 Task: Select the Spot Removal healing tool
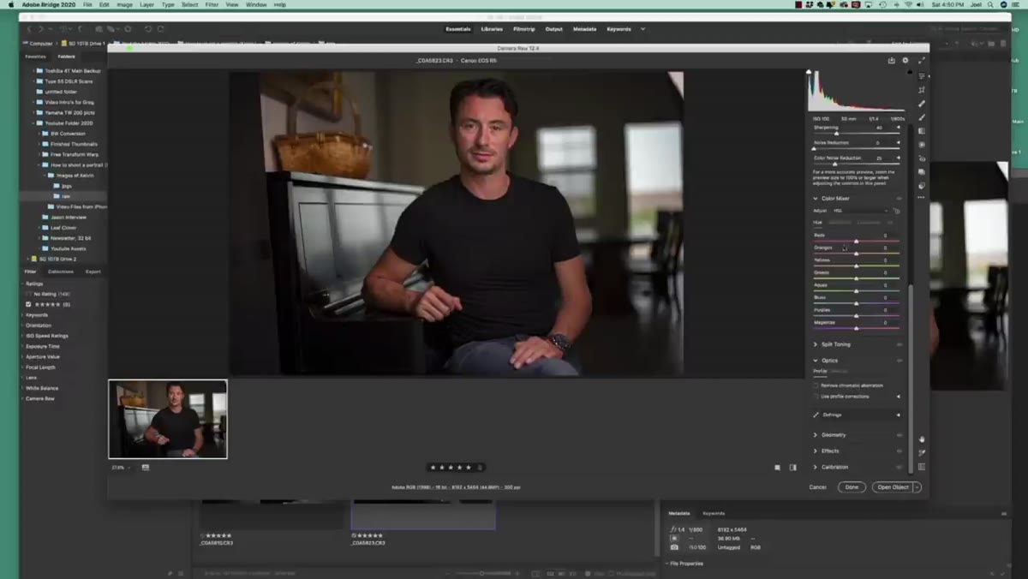(922, 104)
